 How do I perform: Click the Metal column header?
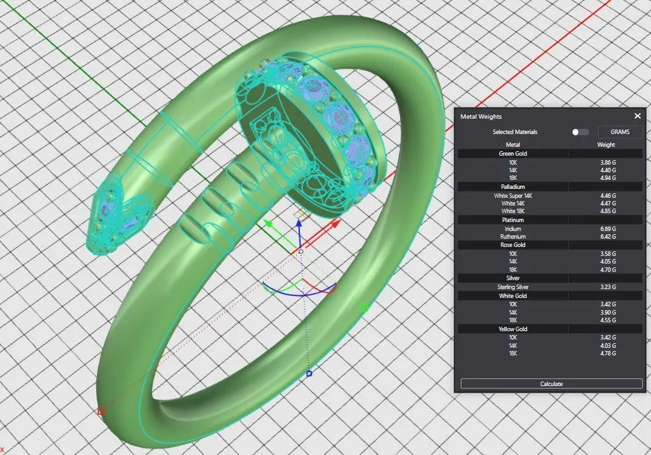coord(513,145)
